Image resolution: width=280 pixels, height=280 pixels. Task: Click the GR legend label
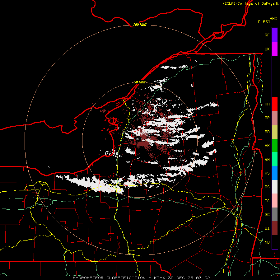tap(267, 118)
